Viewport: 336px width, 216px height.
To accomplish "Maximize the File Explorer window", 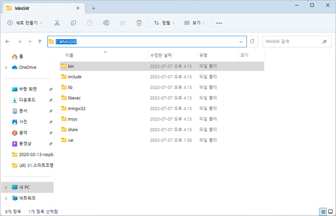I will pyautogui.click(x=312, y=5).
